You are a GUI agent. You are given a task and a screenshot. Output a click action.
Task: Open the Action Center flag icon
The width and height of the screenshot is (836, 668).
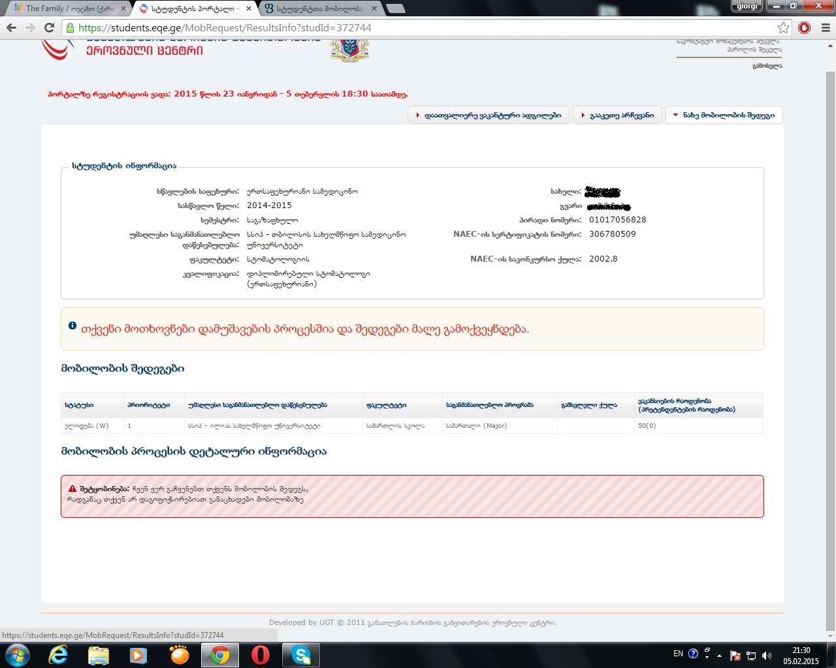(x=735, y=655)
